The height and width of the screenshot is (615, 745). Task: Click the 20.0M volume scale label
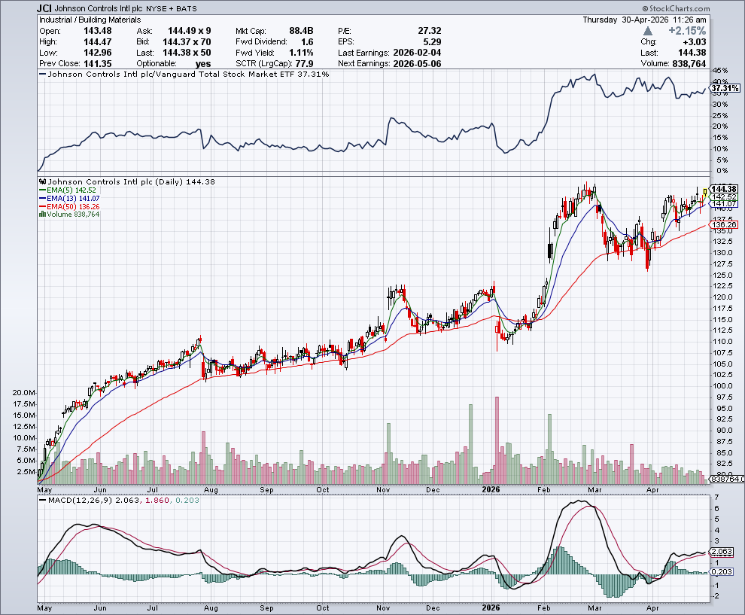point(24,393)
